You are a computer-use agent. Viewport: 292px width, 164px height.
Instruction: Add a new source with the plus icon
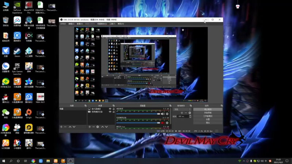point(89,127)
